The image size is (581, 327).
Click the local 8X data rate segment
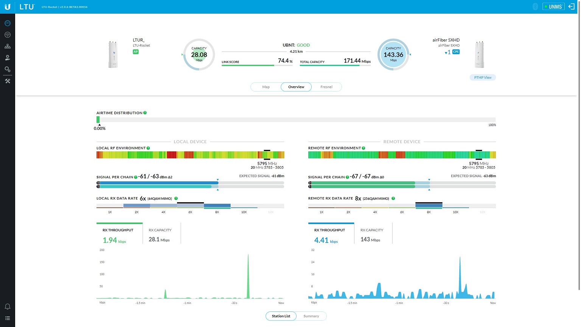pyautogui.click(x=217, y=206)
